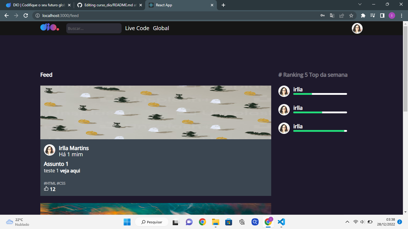Open Microsoft Store from the taskbar
The image size is (408, 229).
(229, 222)
